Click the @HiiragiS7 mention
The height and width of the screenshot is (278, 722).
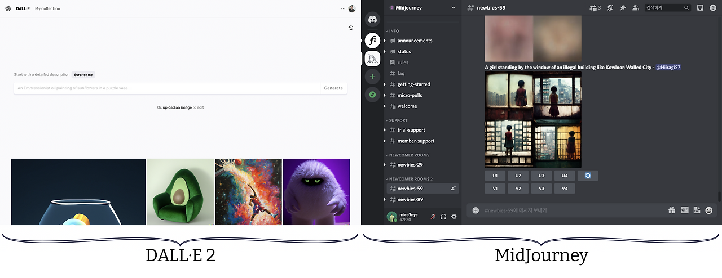coord(668,67)
